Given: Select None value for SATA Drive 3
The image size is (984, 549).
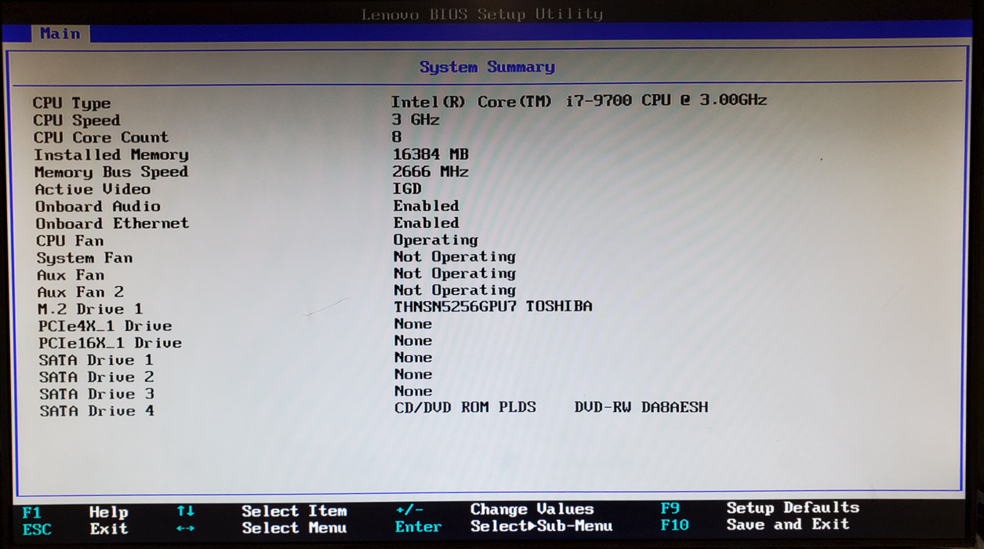Looking at the screenshot, I should point(413,391).
